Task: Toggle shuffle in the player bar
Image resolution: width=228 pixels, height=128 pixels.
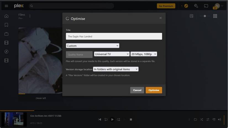Action: [201, 119]
